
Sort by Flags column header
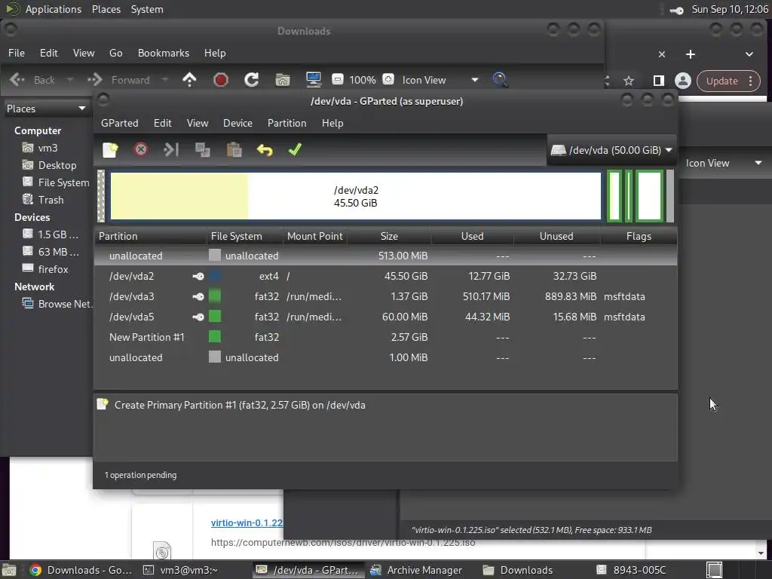pos(639,236)
